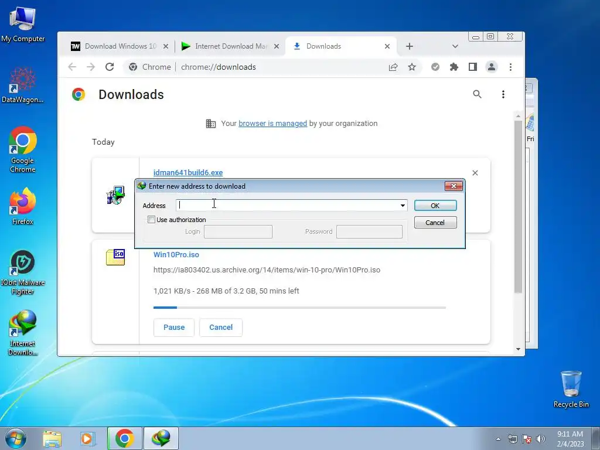Launch Google Chrome desktop shortcut
The width and height of the screenshot is (600, 450).
(23, 149)
